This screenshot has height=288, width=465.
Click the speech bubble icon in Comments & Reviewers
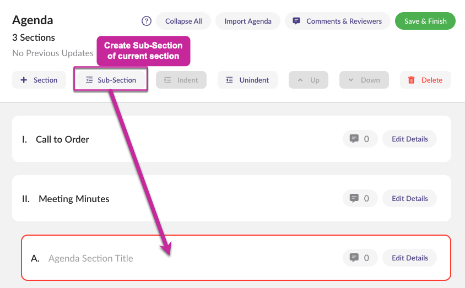coord(296,21)
